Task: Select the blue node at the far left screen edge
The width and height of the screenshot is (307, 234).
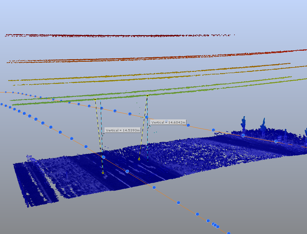Action: point(2,104)
